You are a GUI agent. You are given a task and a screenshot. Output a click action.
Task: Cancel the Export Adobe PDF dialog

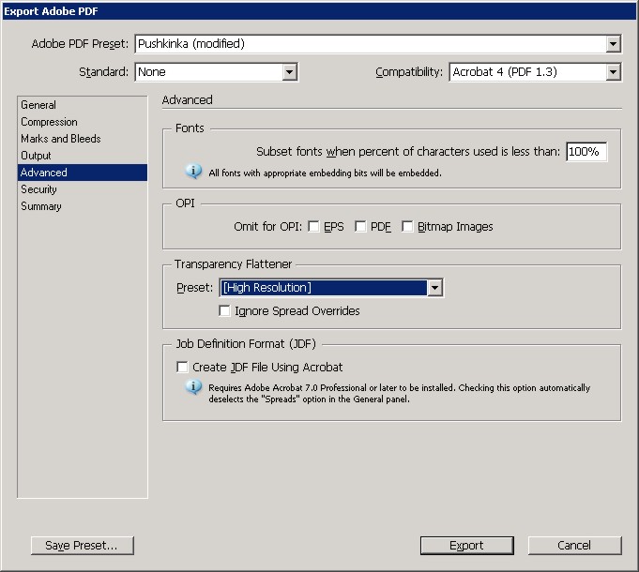574,546
